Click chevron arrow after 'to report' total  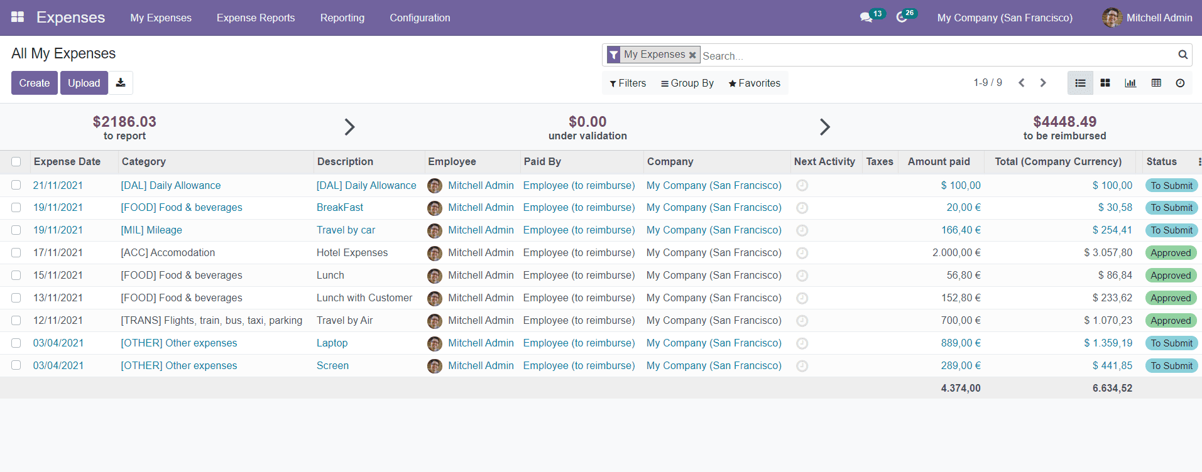coord(350,127)
